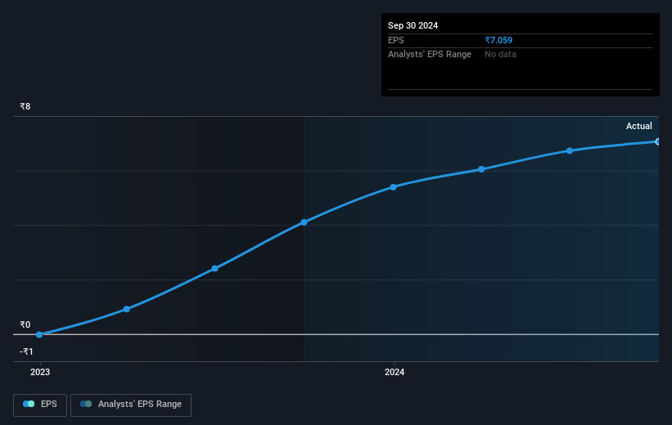The width and height of the screenshot is (672, 425).
Task: Click the 2023 x-axis label
Action: tap(40, 373)
